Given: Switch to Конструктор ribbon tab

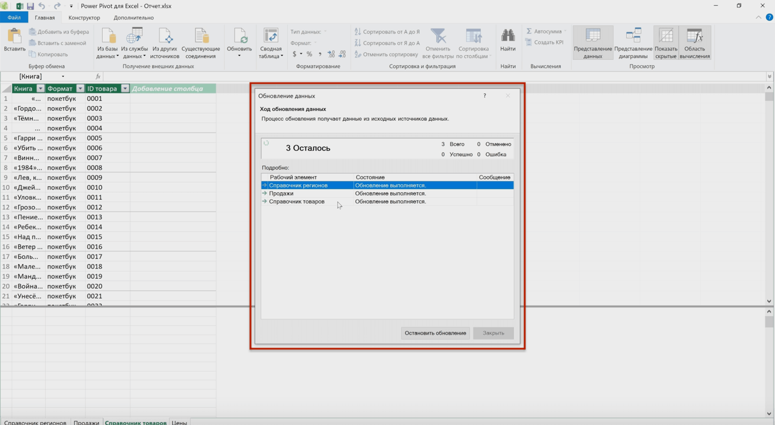Looking at the screenshot, I should (x=84, y=18).
